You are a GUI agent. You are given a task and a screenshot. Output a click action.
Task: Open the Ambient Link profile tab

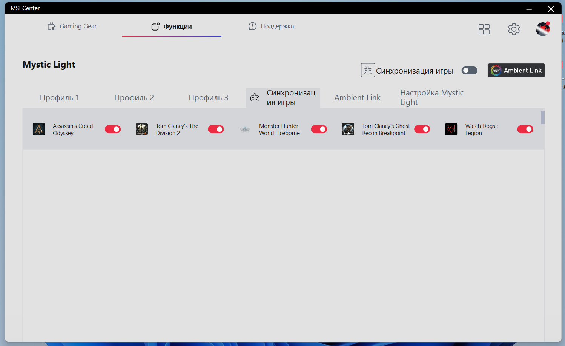(x=357, y=98)
